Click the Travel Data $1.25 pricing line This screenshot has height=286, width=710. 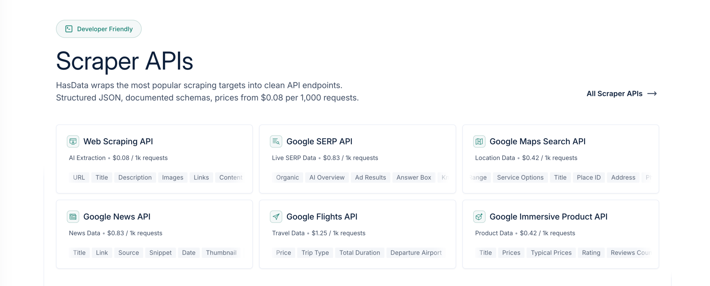point(319,233)
